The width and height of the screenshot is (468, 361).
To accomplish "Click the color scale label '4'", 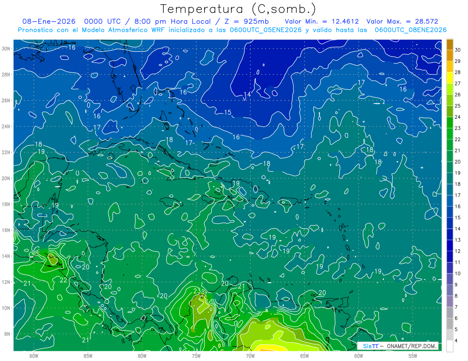I will point(457,341).
